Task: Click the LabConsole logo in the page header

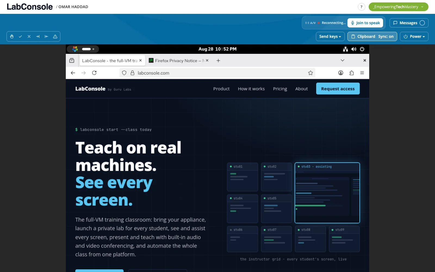Action: click(x=90, y=89)
